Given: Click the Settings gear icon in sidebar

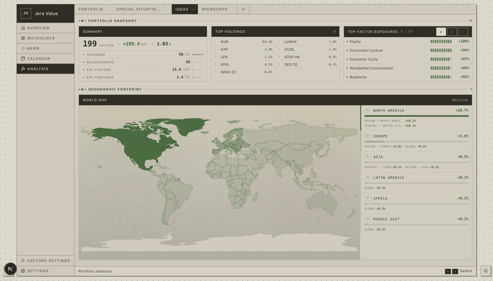Looking at the screenshot, I should pos(23,271).
